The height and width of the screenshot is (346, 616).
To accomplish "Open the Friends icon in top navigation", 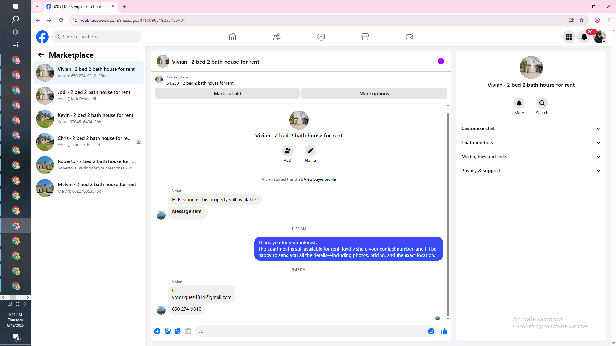I will [x=277, y=37].
